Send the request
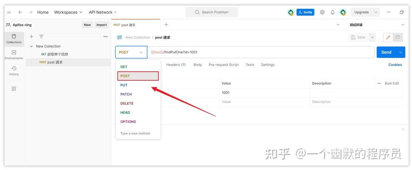This screenshot has width=412, height=170. pos(386,52)
